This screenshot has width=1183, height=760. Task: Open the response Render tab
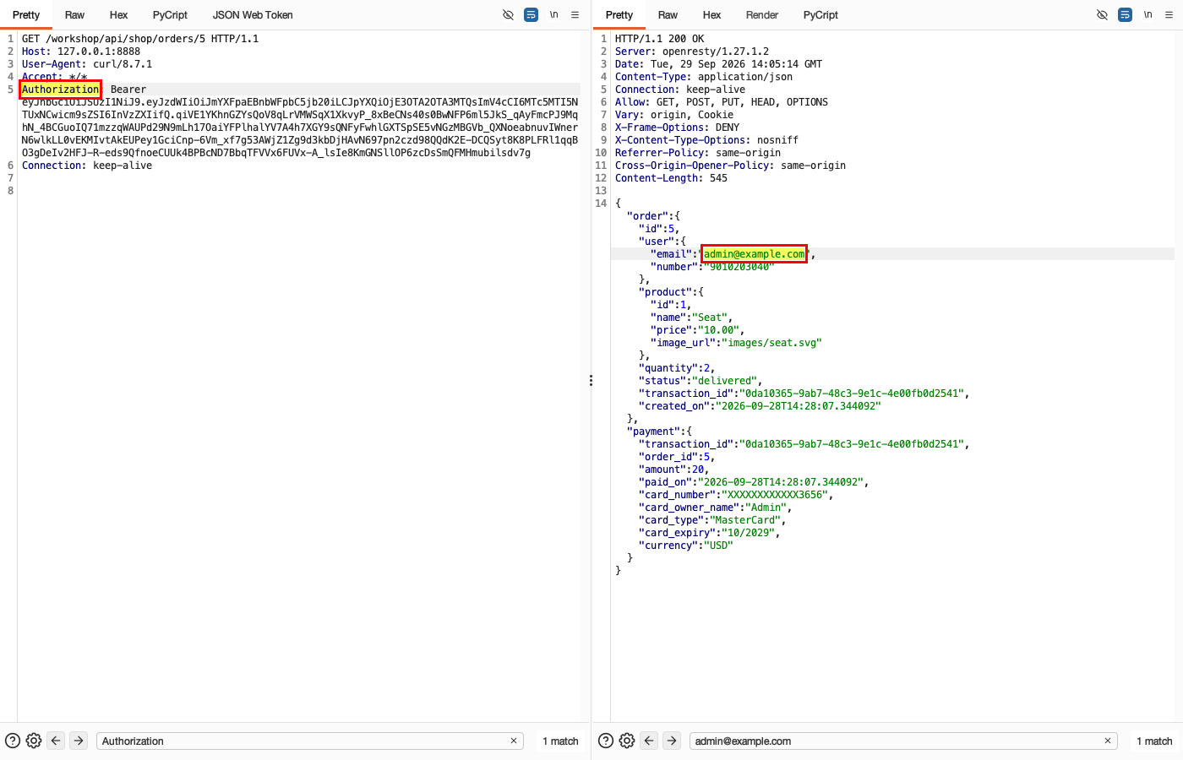pos(762,15)
